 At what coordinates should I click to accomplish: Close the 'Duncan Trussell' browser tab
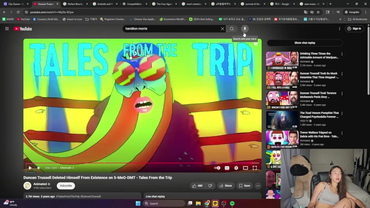coord(57,4)
